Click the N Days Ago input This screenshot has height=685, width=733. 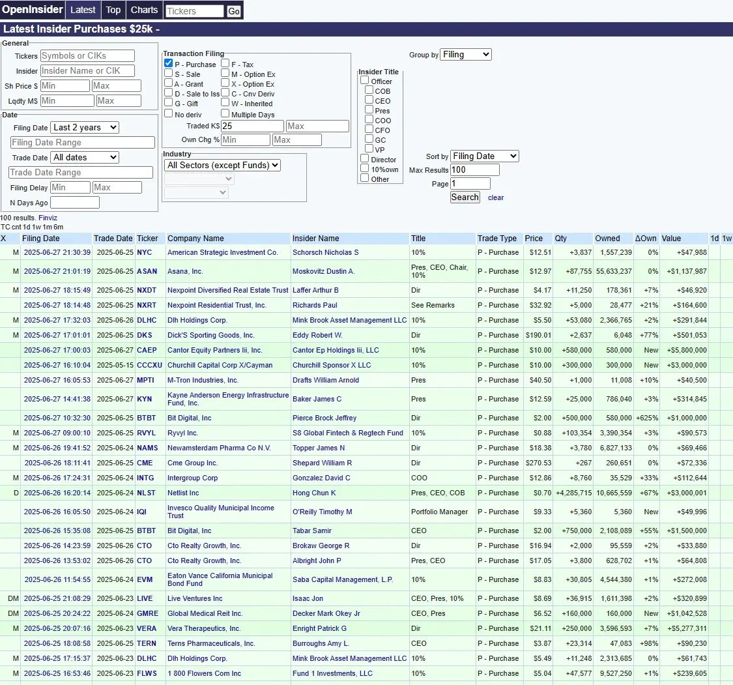(75, 203)
